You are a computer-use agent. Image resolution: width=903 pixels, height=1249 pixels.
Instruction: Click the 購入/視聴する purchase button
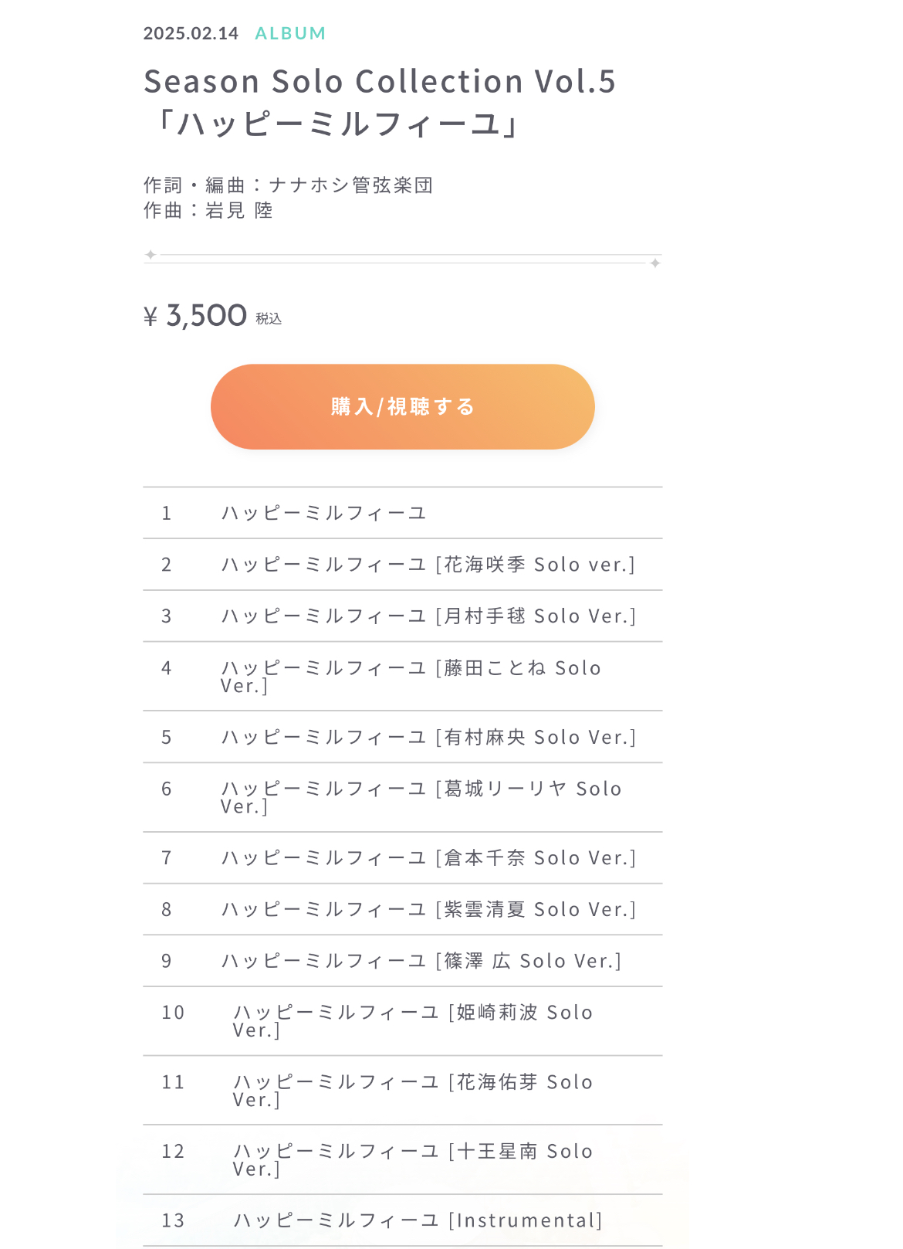pos(402,407)
